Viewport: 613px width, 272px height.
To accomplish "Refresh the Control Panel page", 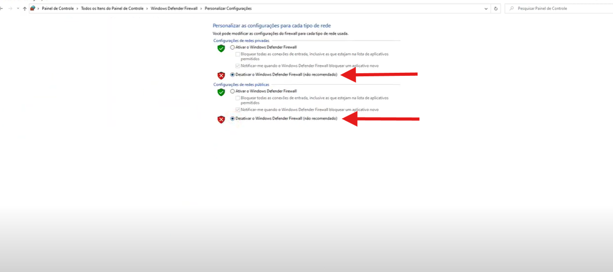I will click(496, 9).
